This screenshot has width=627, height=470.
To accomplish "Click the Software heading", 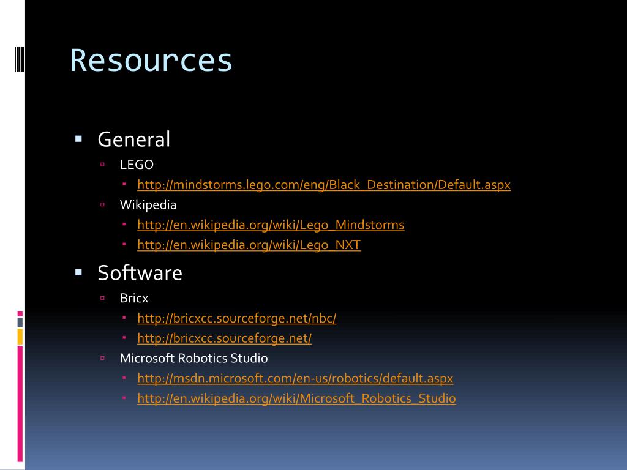I will tap(140, 273).
